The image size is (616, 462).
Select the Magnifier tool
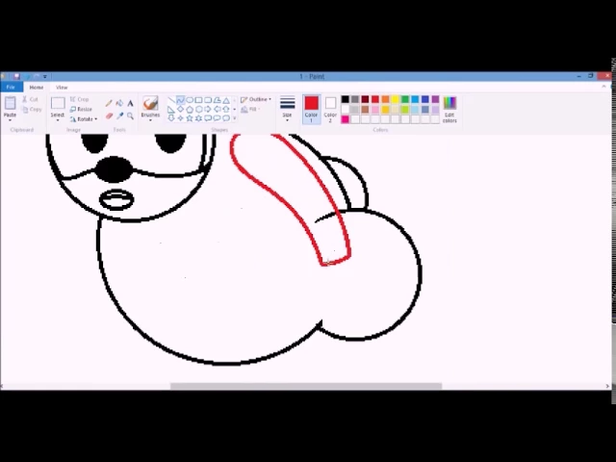coord(130,115)
